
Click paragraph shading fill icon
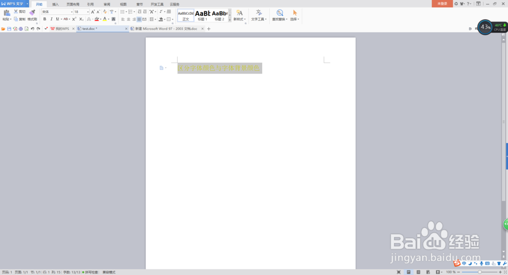pyautogui.click(x=161, y=19)
